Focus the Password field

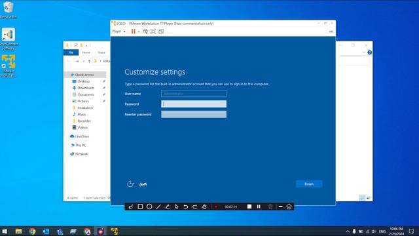(194, 104)
